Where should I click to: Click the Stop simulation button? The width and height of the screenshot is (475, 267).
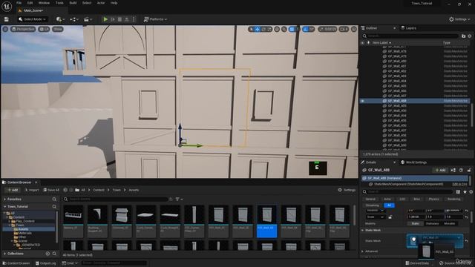click(119, 19)
